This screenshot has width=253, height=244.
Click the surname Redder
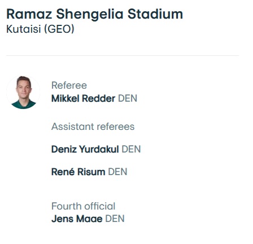pyautogui.click(x=99, y=98)
